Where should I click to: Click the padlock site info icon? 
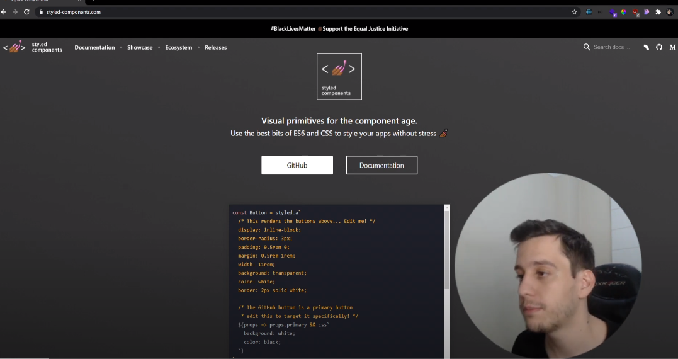click(41, 12)
